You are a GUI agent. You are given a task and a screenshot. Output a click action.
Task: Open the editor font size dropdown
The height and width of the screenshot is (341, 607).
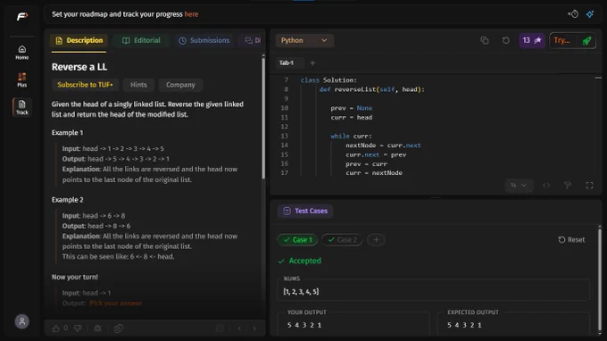[519, 186]
